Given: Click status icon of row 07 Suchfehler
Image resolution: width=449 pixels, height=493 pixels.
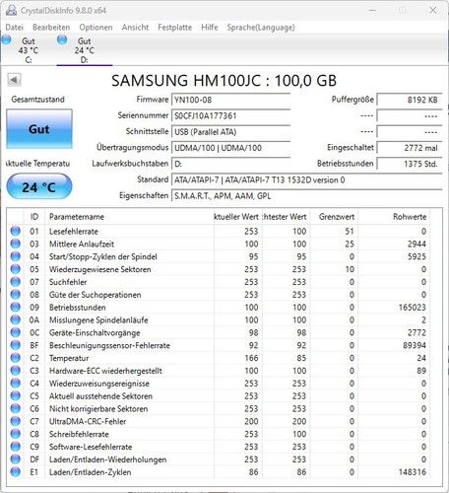Looking at the screenshot, I should pos(15,282).
